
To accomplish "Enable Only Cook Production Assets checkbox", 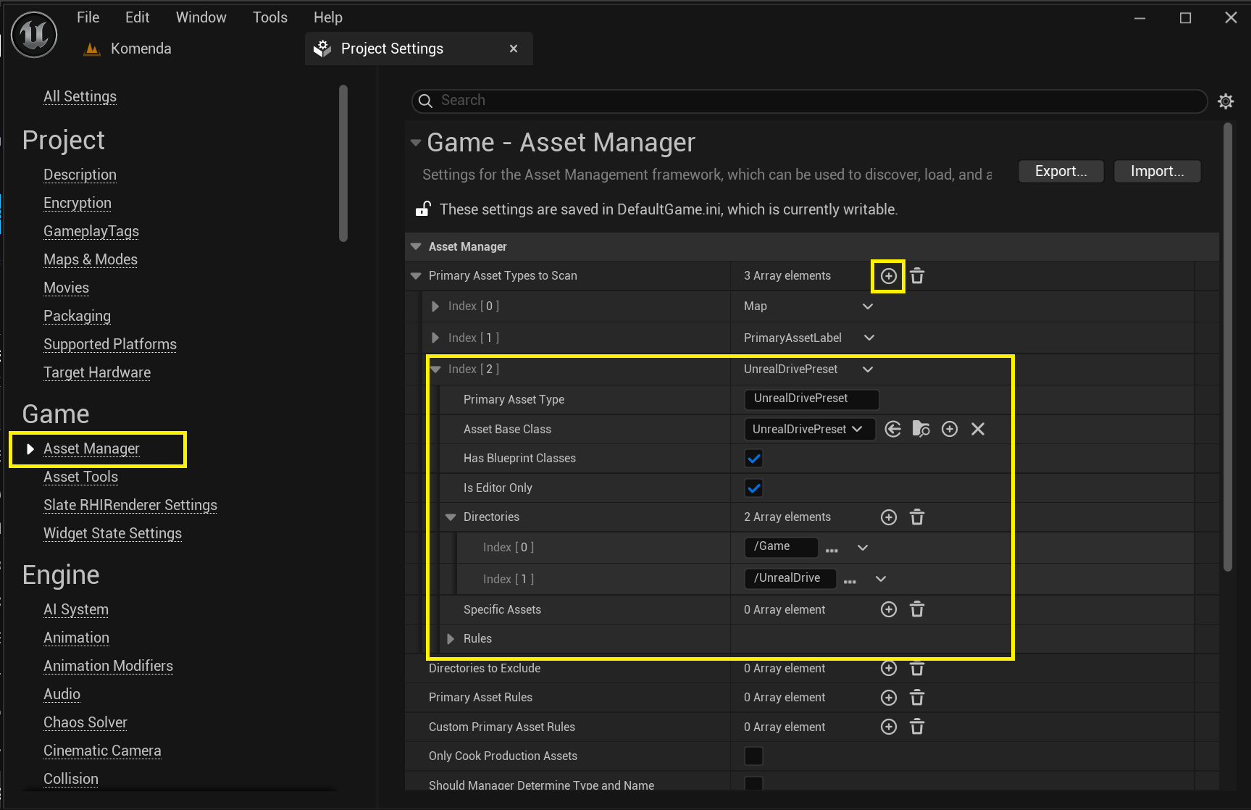I will (x=753, y=756).
